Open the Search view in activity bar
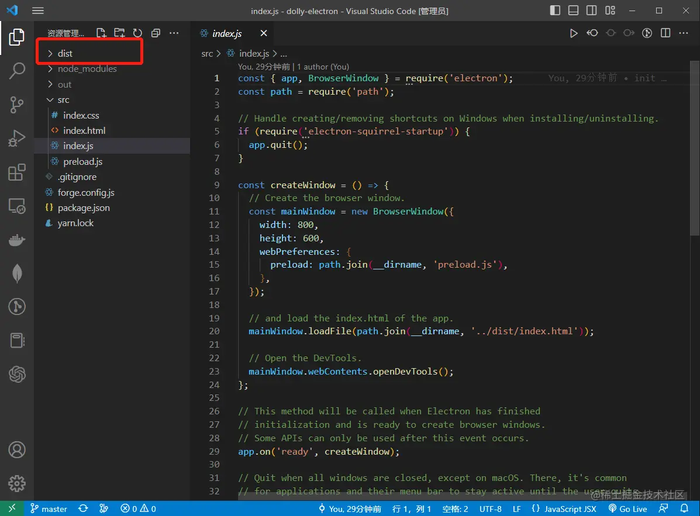The width and height of the screenshot is (700, 516). (x=17, y=71)
